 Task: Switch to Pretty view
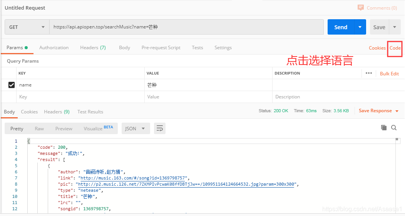pyautogui.click(x=17, y=129)
